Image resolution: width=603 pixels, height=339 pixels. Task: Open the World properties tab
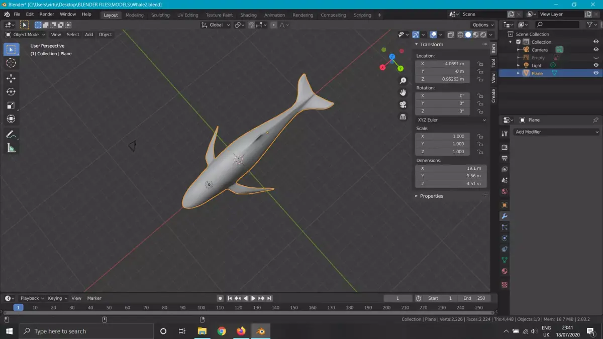(x=505, y=191)
